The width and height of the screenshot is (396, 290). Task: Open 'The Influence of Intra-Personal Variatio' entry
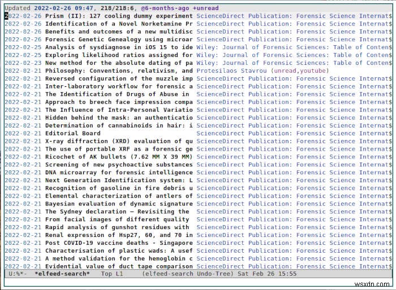(x=119, y=110)
